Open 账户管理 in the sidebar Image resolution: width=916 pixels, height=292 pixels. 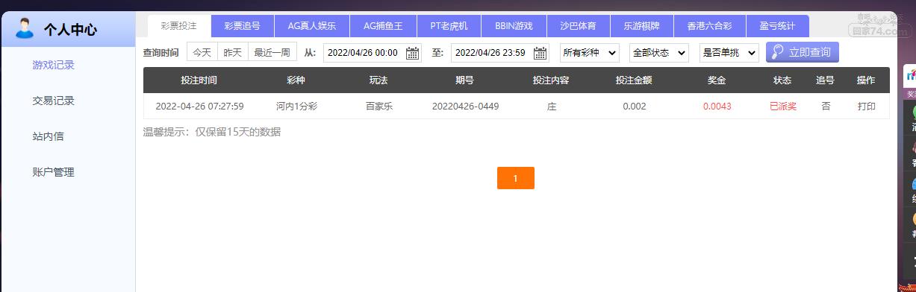(x=54, y=172)
